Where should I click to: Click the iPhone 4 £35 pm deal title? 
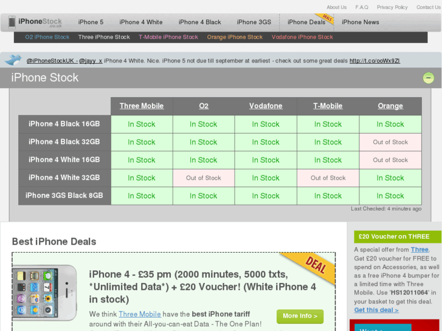click(x=202, y=287)
